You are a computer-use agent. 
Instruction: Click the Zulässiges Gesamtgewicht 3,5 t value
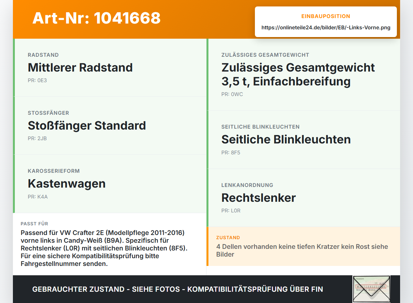[298, 74]
